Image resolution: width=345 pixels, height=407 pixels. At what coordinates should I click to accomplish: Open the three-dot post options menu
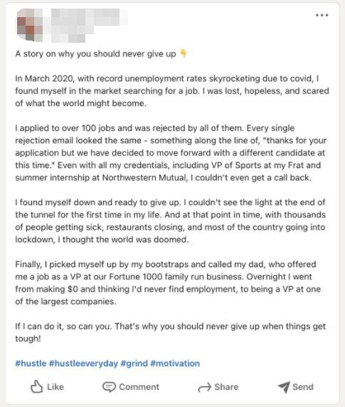[x=322, y=15]
